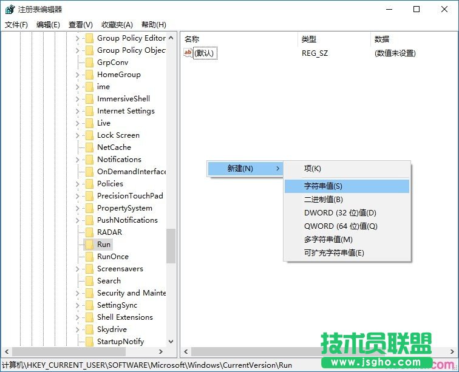Choose 字符串值(S) from the submenu
Image resolution: width=459 pixels, height=372 pixels.
[x=323, y=186]
